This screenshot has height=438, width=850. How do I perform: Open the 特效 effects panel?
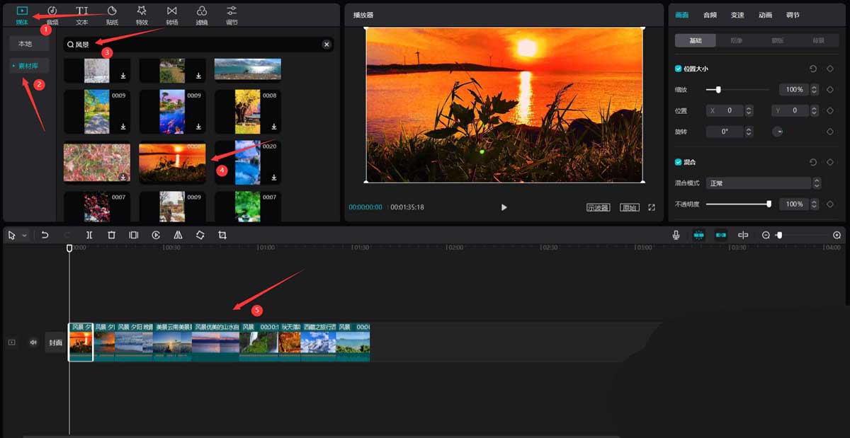click(x=142, y=15)
